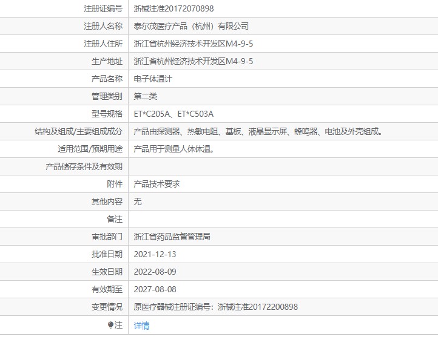Screen dimensions: 438x337
Task: Click the 管理类别 label
Action: coord(107,96)
